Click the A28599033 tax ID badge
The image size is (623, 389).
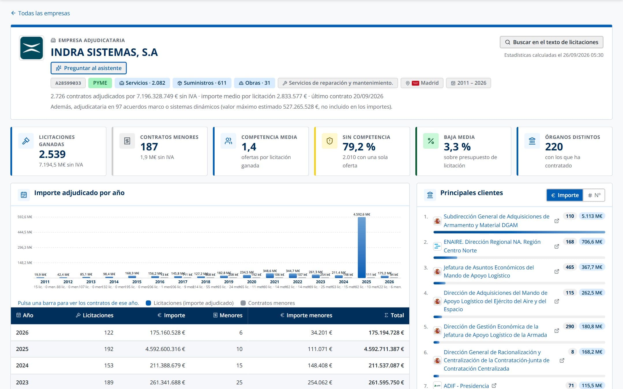point(68,83)
